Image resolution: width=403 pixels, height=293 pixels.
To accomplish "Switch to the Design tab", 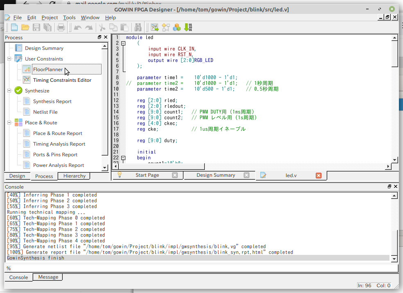I will [x=17, y=176].
